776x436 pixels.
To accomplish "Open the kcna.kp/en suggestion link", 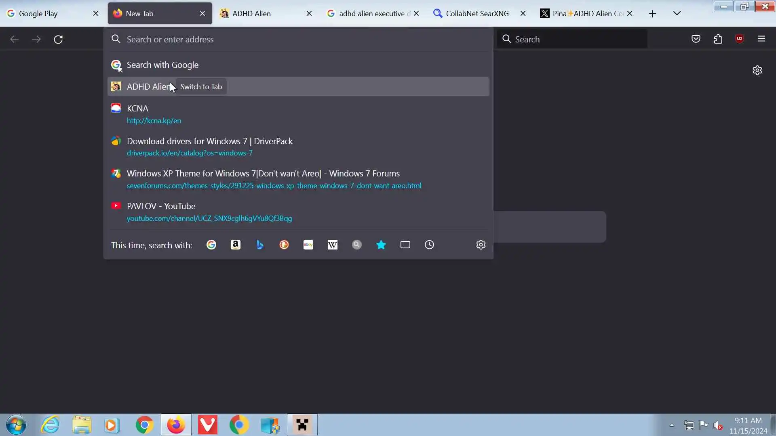I will (x=154, y=120).
